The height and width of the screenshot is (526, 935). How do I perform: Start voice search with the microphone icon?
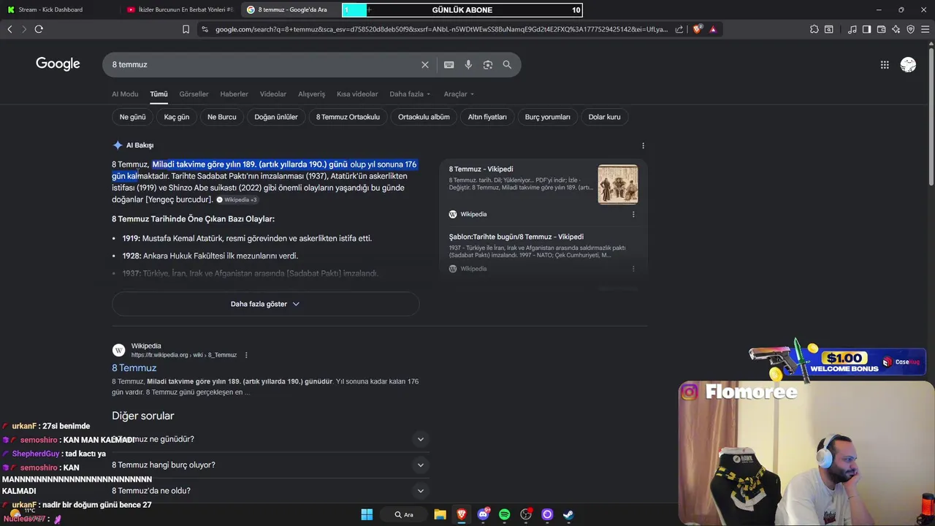[468, 64]
